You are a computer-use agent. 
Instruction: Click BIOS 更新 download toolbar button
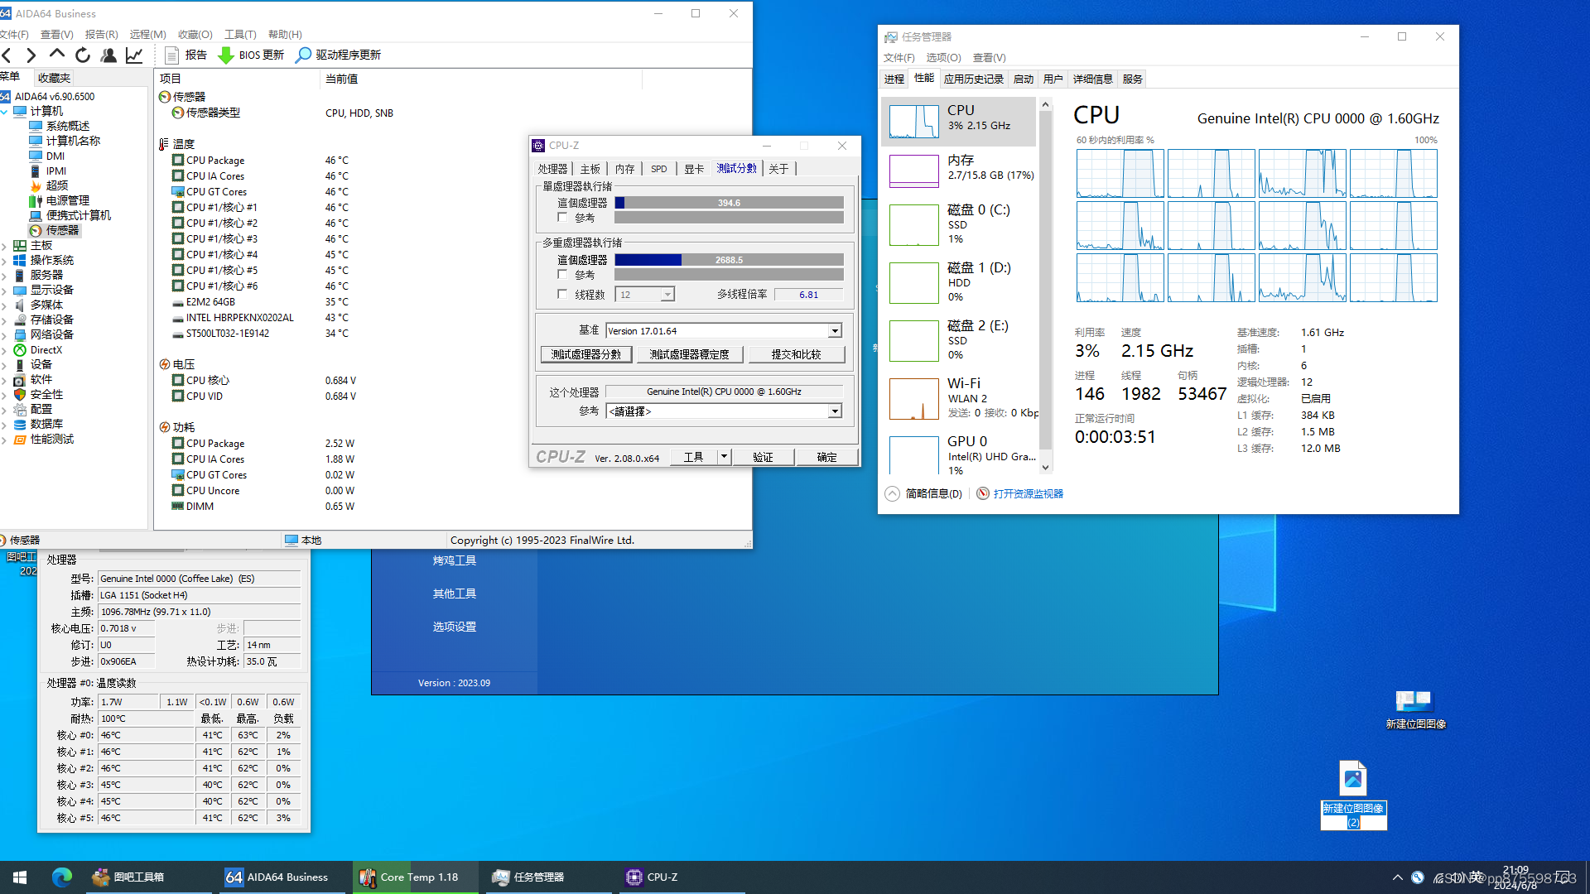251,55
